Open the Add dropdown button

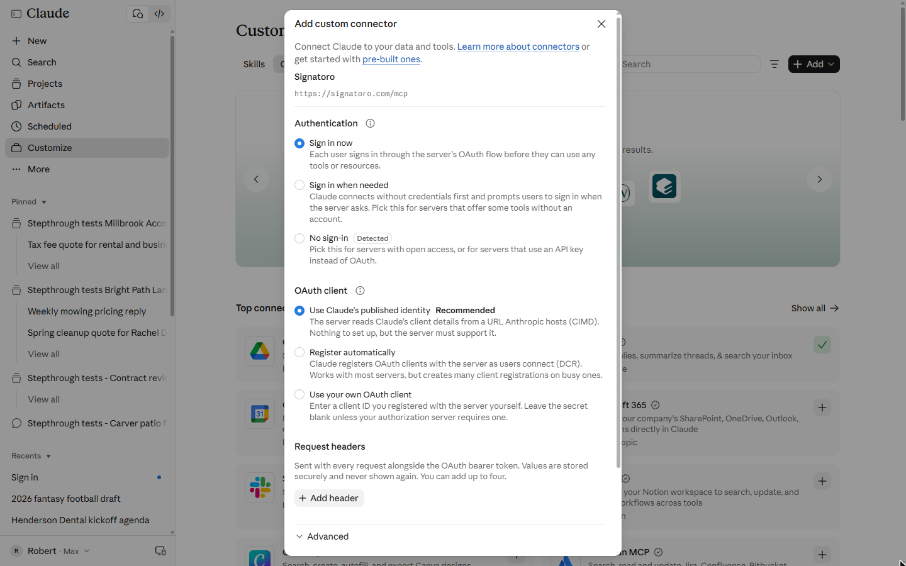point(814,64)
